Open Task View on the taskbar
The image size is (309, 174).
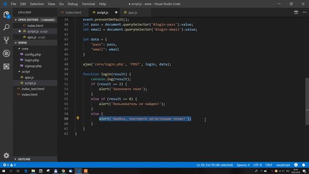[x=18, y=171]
